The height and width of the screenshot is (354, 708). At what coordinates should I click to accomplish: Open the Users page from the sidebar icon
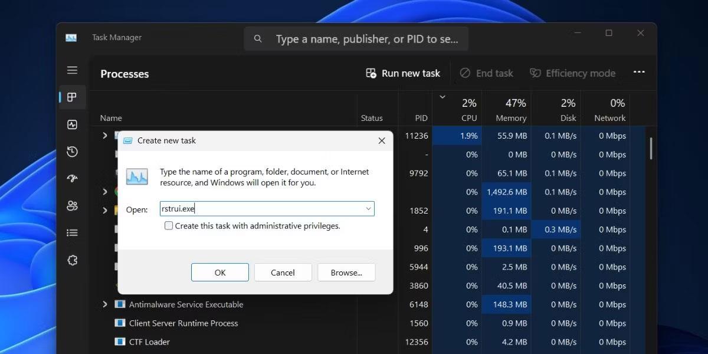point(72,206)
